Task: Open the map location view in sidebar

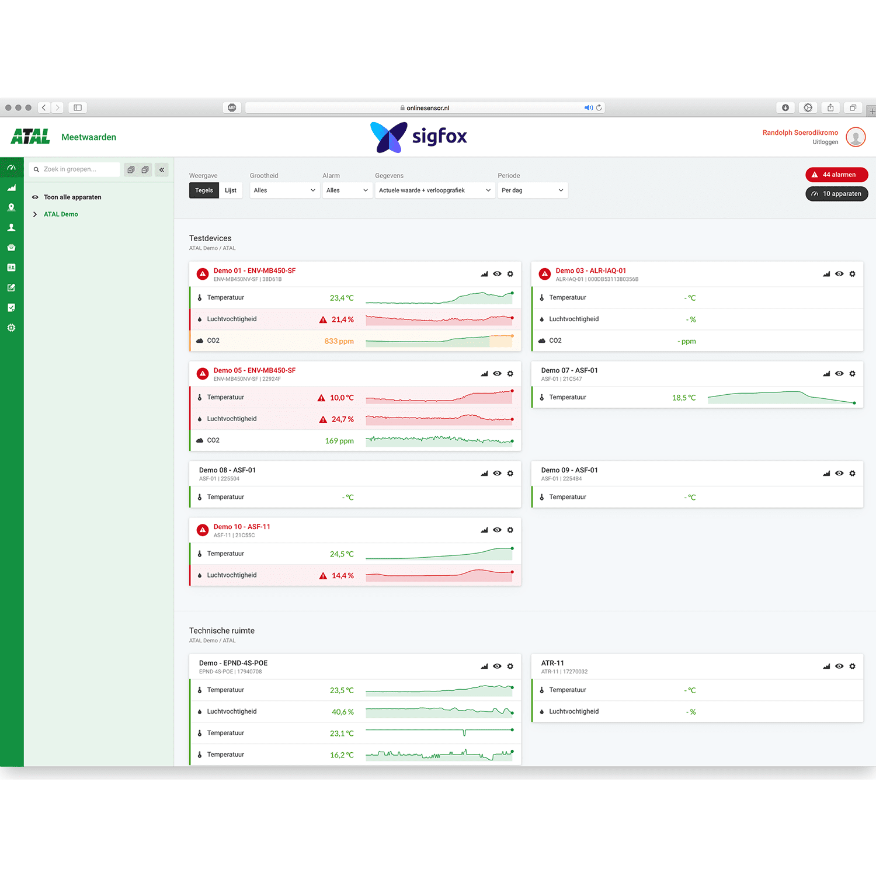Action: tap(11, 207)
